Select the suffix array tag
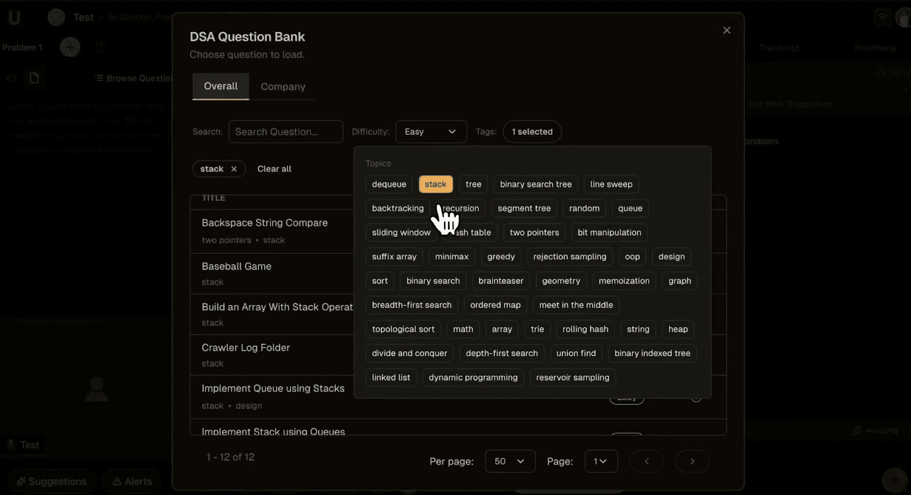Image resolution: width=911 pixels, height=495 pixels. [394, 257]
